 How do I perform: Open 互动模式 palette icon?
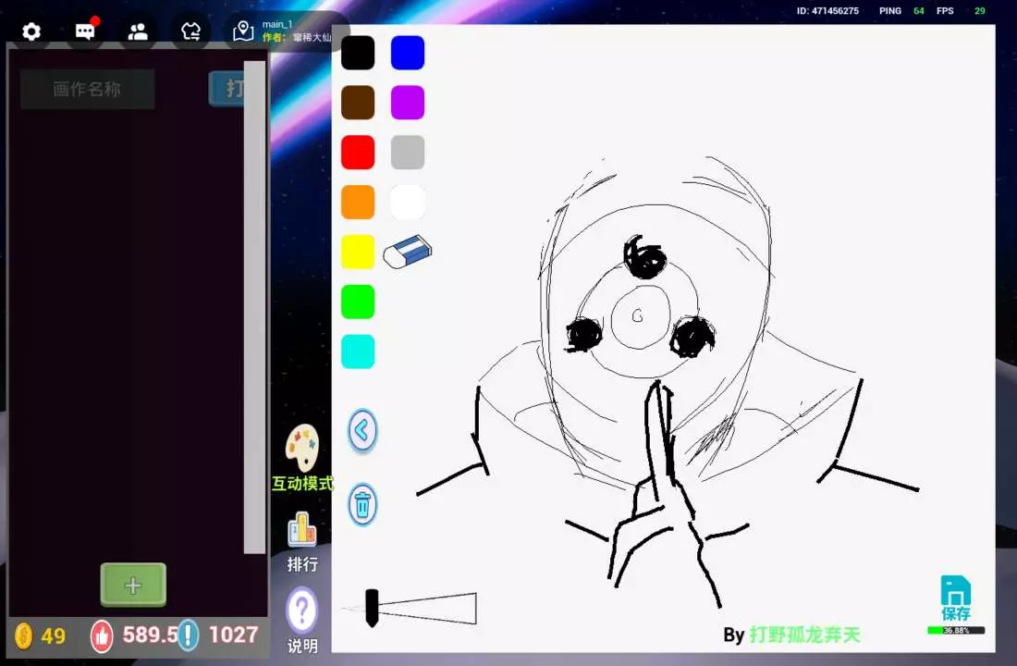click(302, 448)
